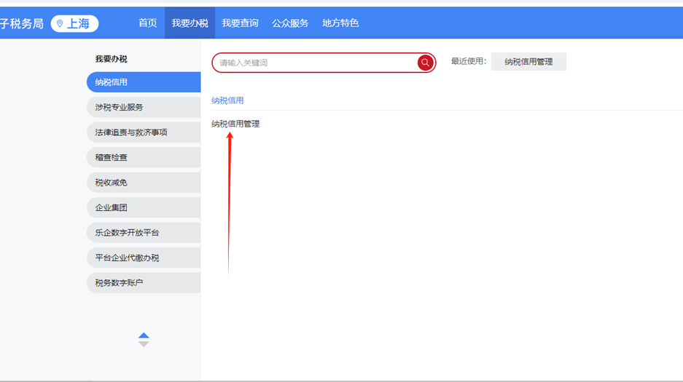683x382 pixels.
Task: Open the 我要查询 menu
Action: [240, 23]
